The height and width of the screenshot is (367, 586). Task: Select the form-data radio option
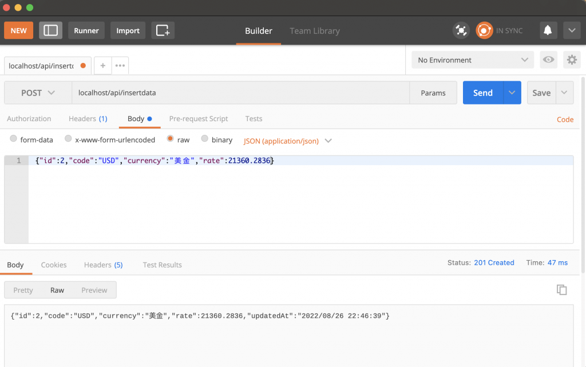coord(14,139)
